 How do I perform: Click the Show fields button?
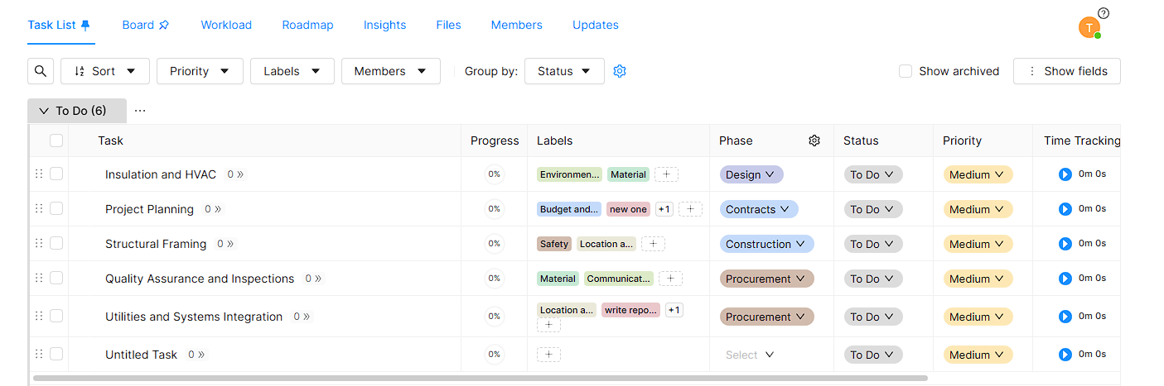[x=1066, y=71]
